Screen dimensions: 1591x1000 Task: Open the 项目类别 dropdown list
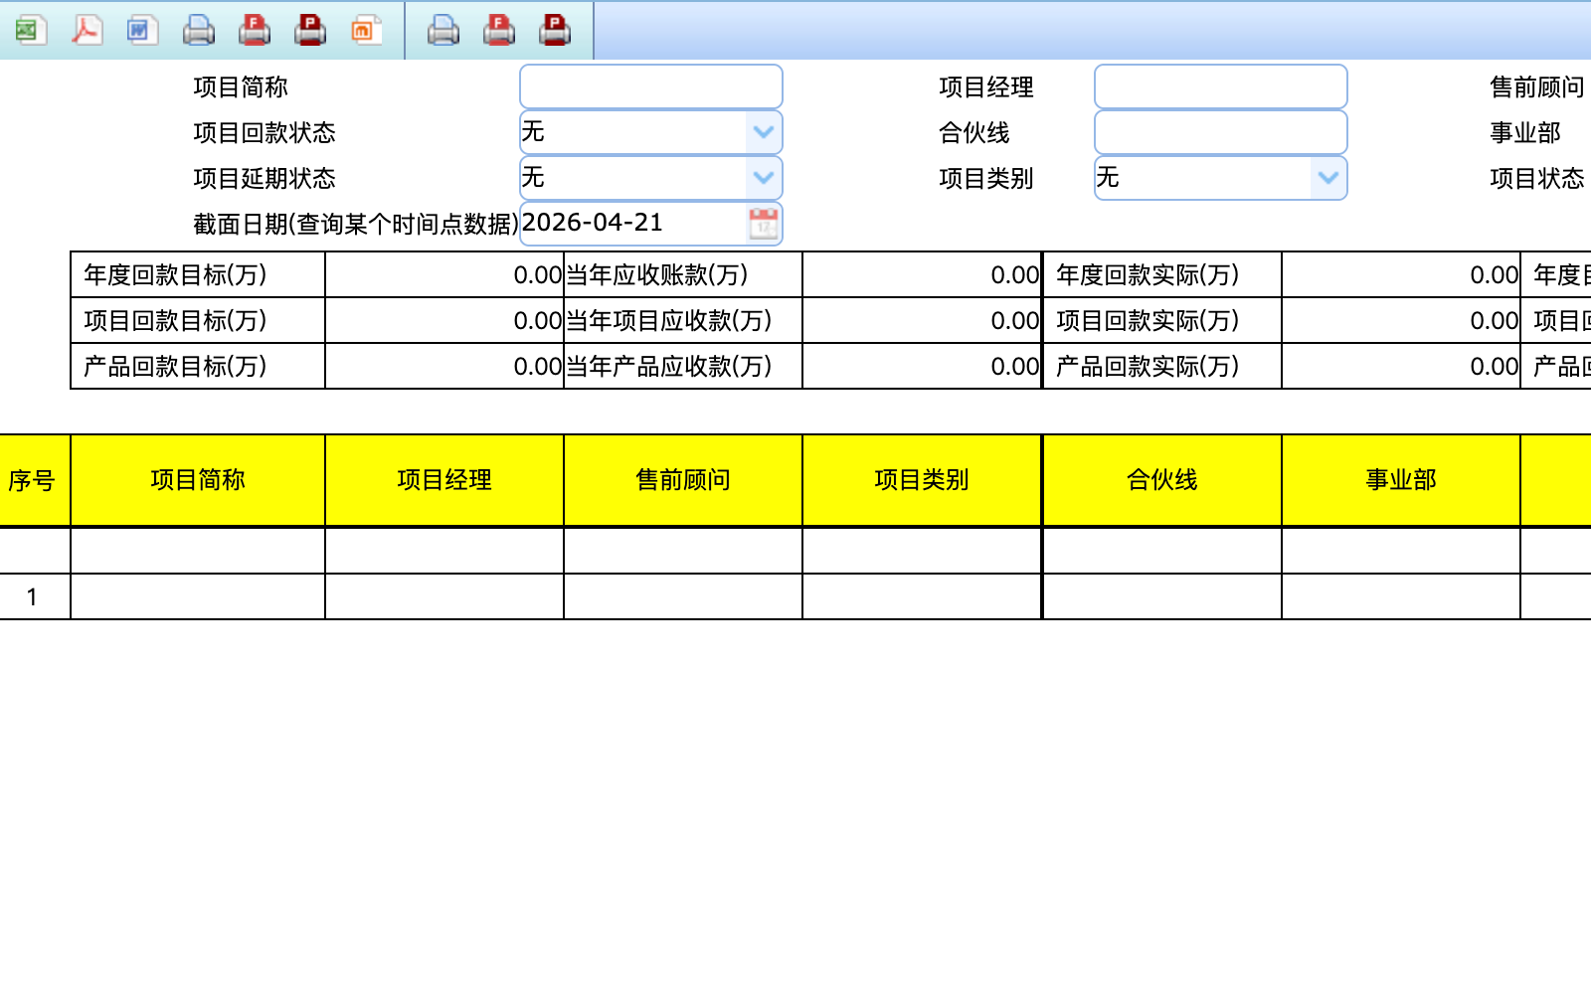coord(1327,178)
